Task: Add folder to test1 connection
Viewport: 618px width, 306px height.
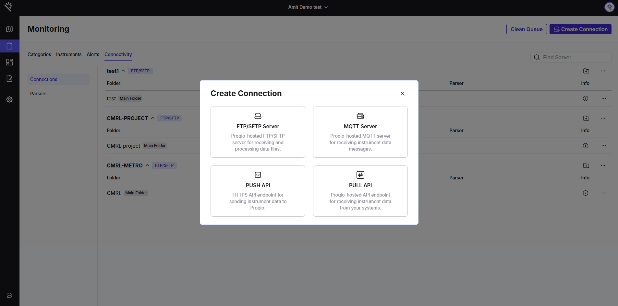Action: [586, 71]
